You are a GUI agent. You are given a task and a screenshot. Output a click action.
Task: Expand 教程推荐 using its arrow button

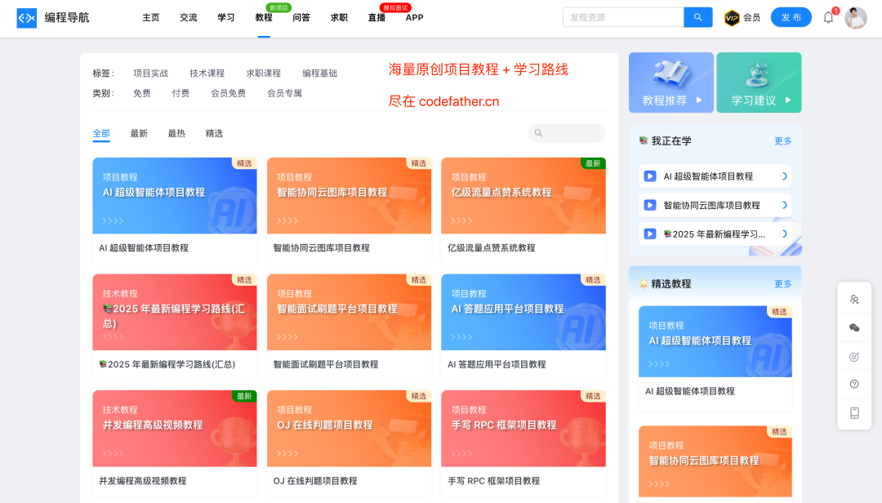(699, 100)
